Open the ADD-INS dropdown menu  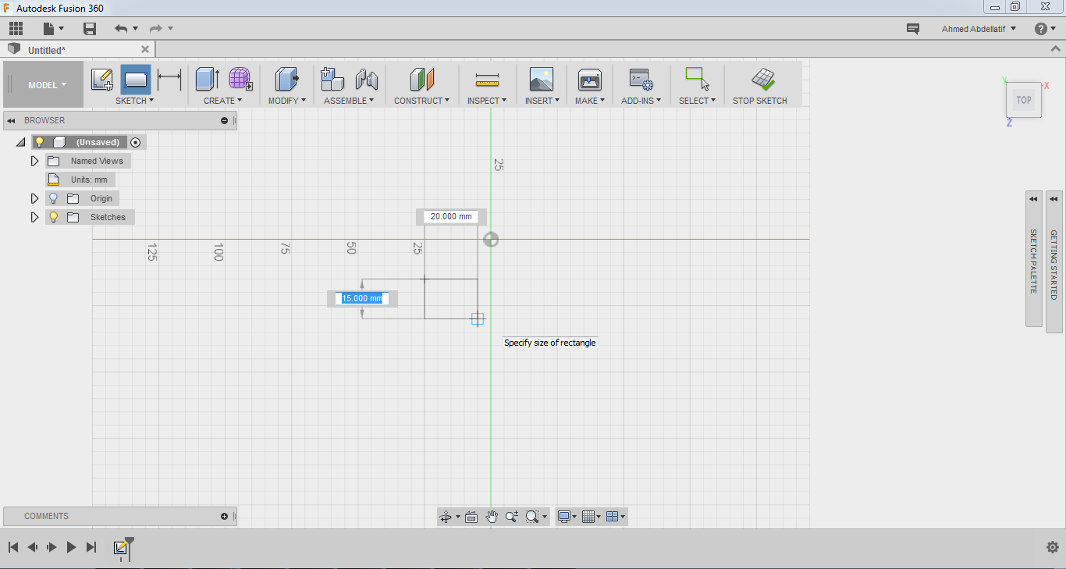[x=641, y=101]
